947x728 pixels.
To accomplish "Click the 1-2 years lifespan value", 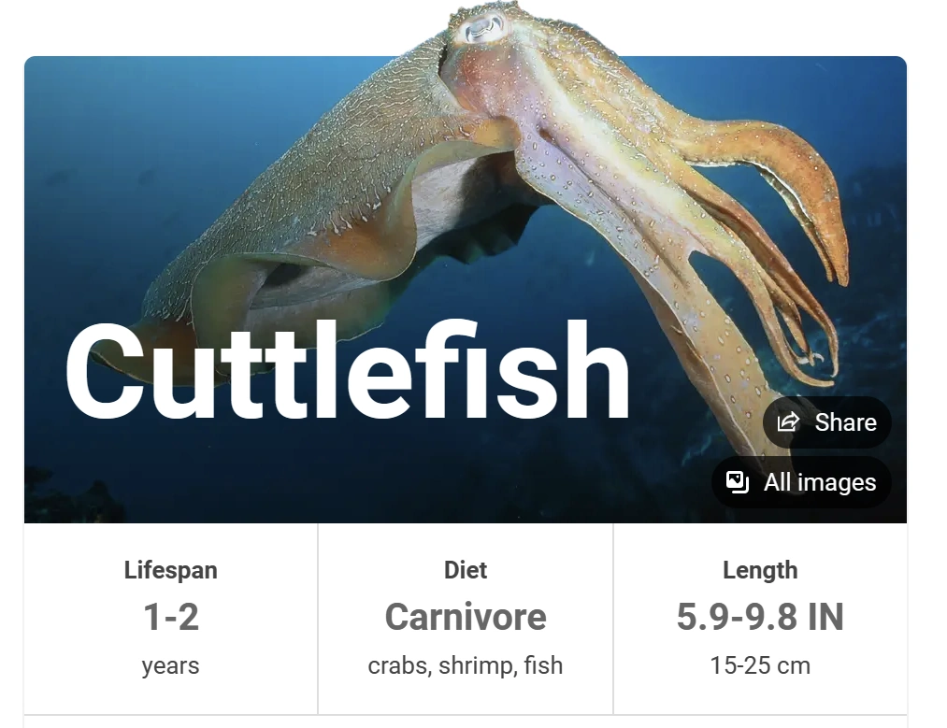I will tap(170, 619).
